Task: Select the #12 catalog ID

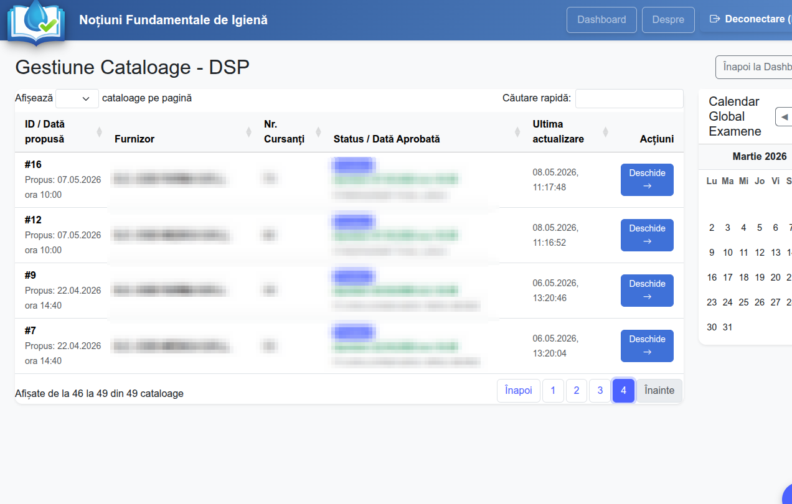Action: pyautogui.click(x=33, y=220)
